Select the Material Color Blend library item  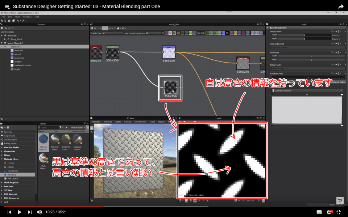[66, 142]
